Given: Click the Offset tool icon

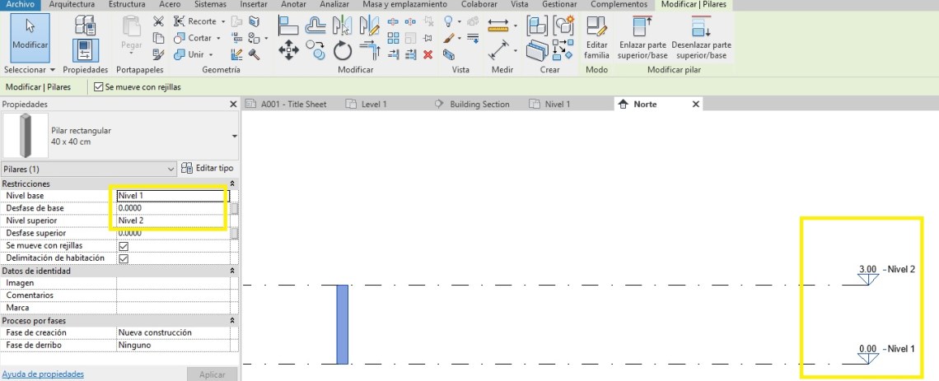Looking at the screenshot, I should (x=315, y=25).
